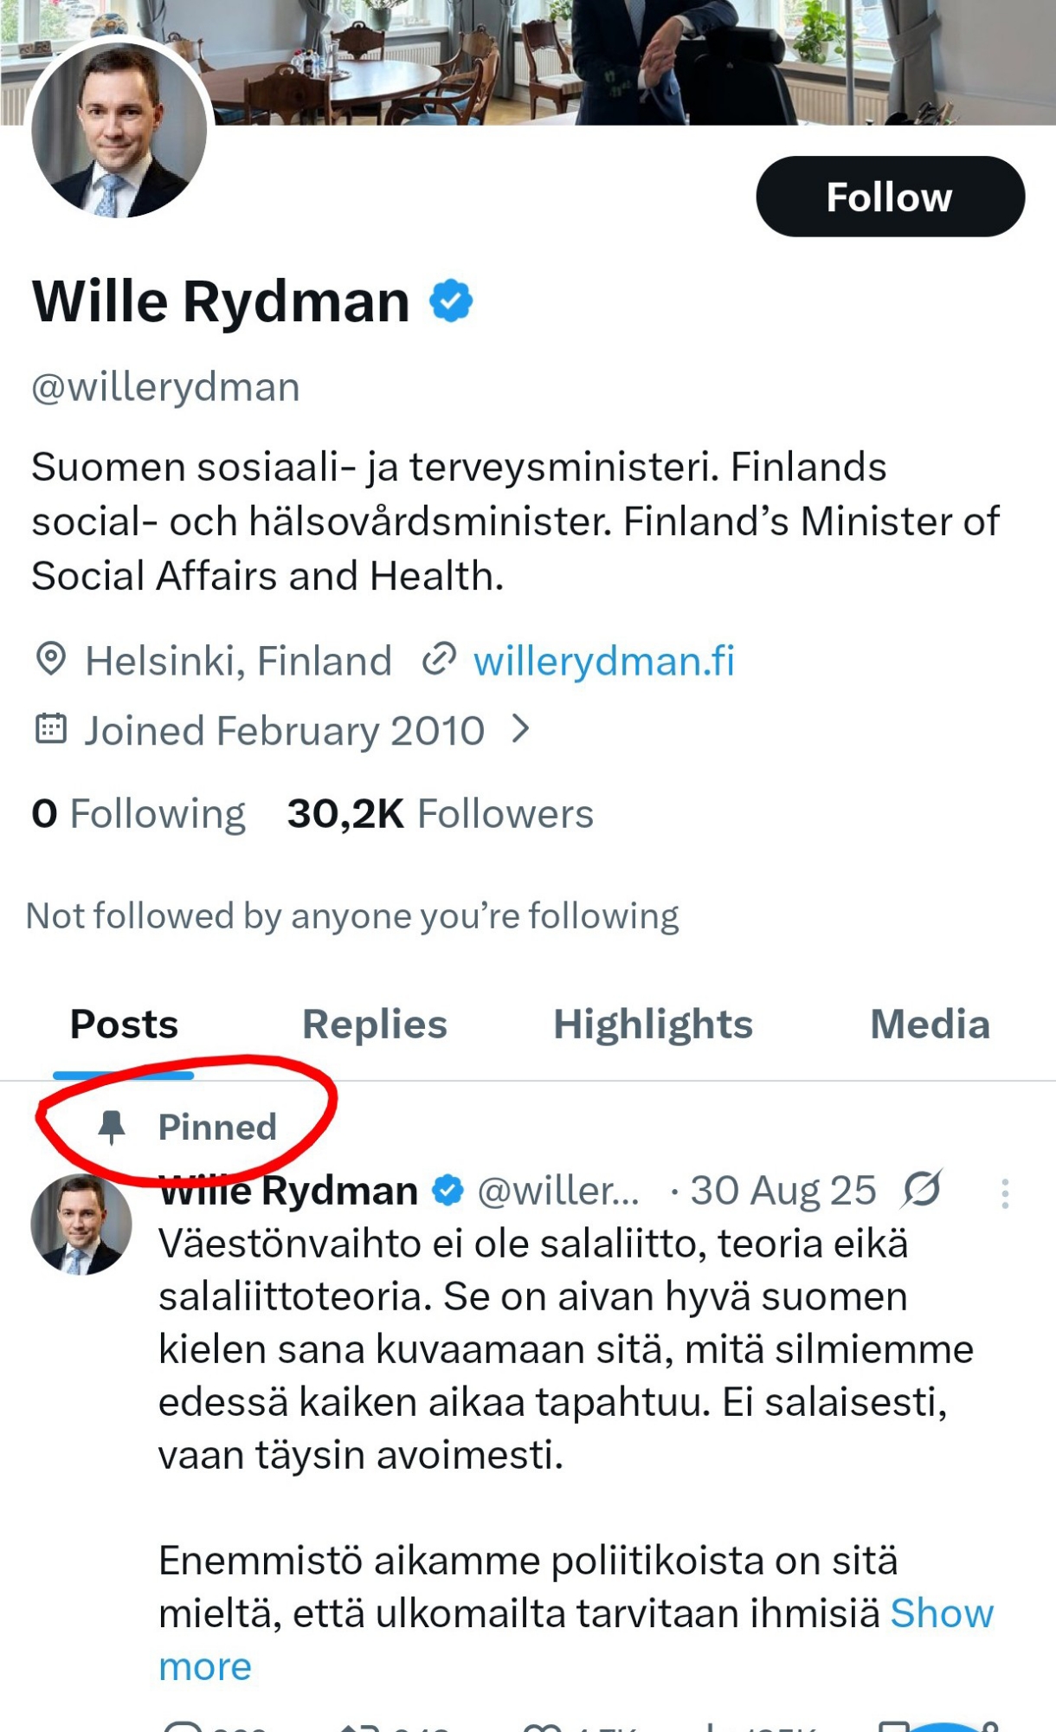
Task: Click the verified badge next to Wille Rydman
Action: [451, 301]
